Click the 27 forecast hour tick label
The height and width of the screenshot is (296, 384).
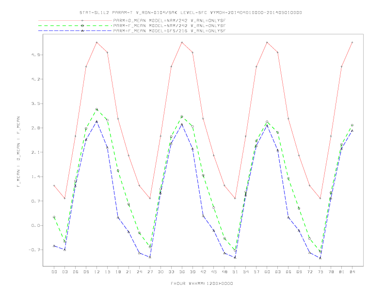[150, 272]
